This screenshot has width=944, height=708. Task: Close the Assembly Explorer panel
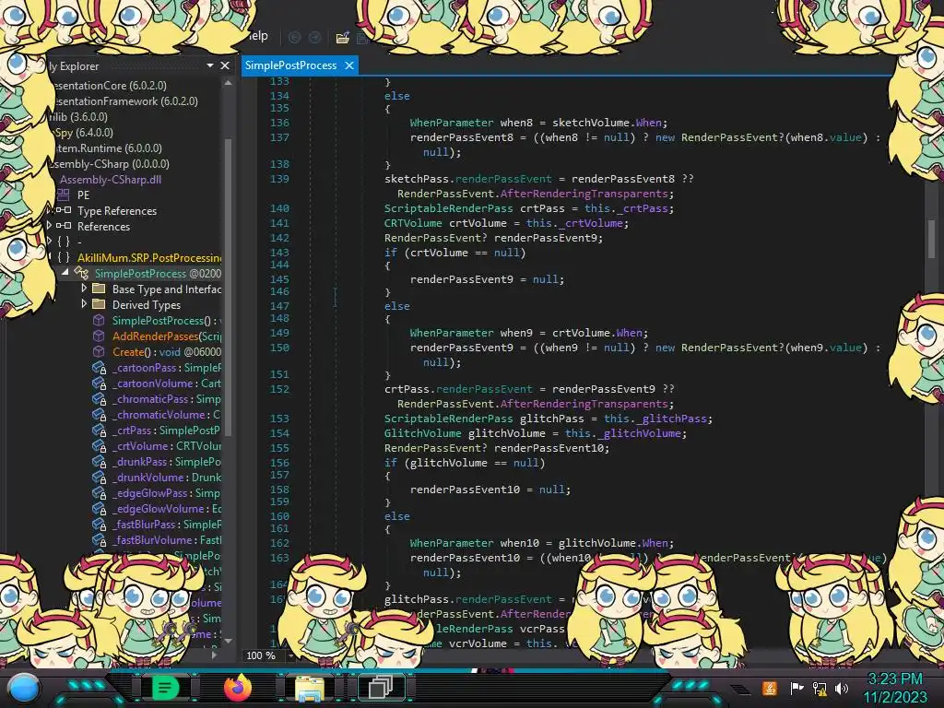coord(225,65)
